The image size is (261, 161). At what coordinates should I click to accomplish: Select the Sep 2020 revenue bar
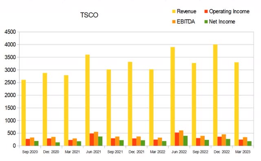point(24,113)
